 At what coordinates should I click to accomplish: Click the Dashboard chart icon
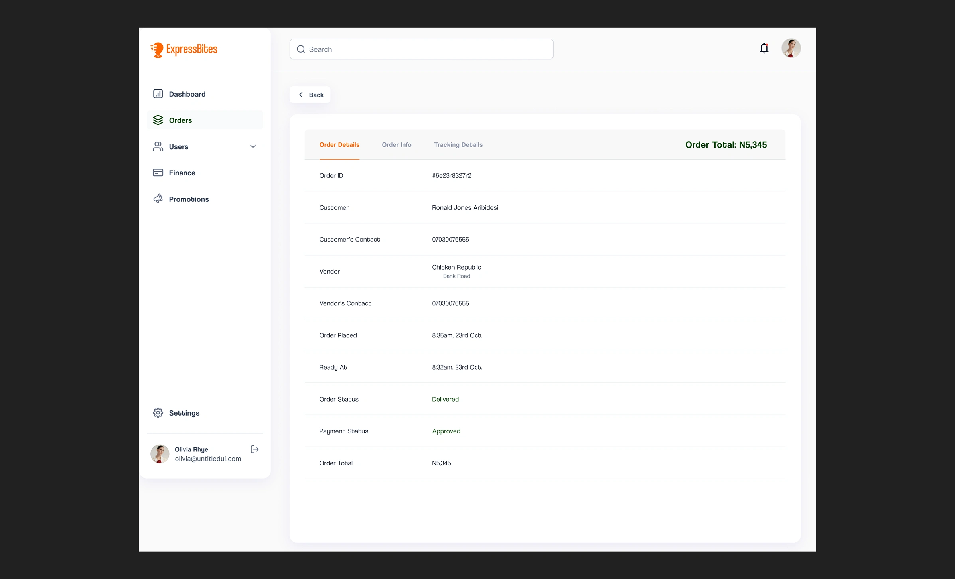158,94
